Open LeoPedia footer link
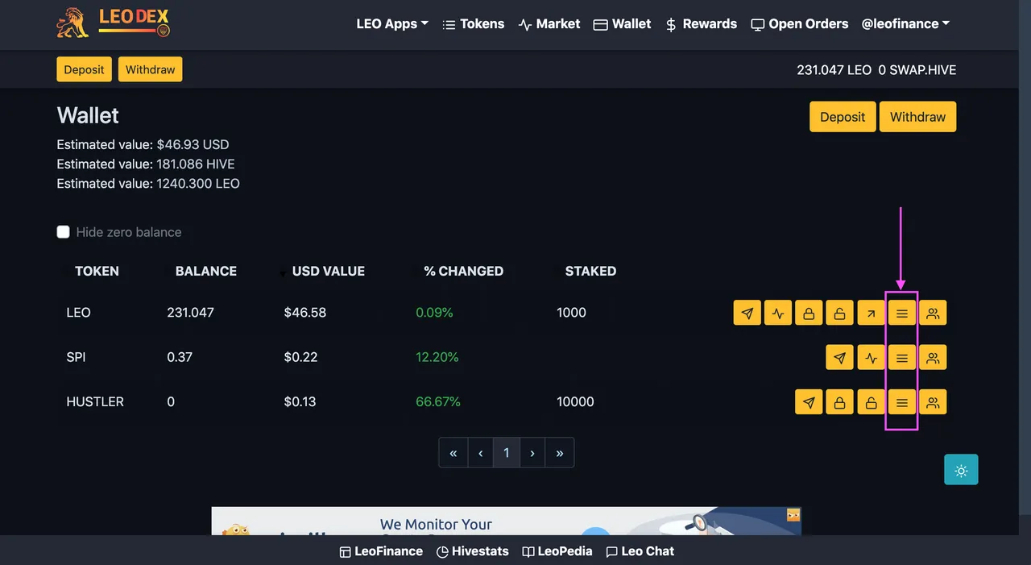 coord(557,551)
